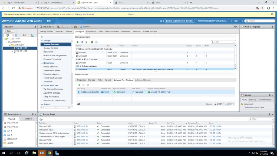Click the green add storage adapter icon
The height and width of the screenshot is (156, 277).
pos(78,42)
